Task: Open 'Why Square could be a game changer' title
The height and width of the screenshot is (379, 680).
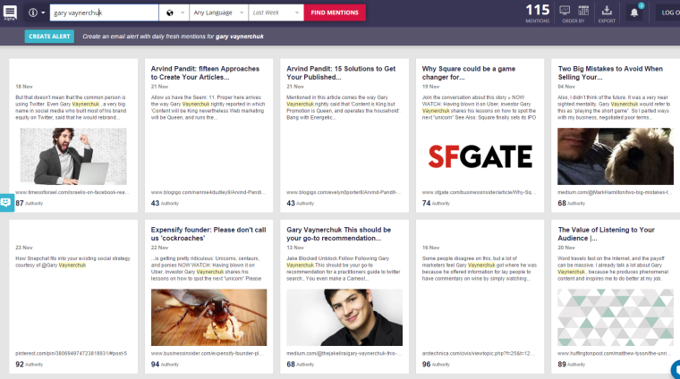Action: (469, 72)
